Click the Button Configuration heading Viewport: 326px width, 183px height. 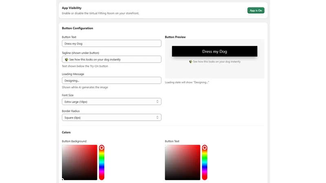77,28
